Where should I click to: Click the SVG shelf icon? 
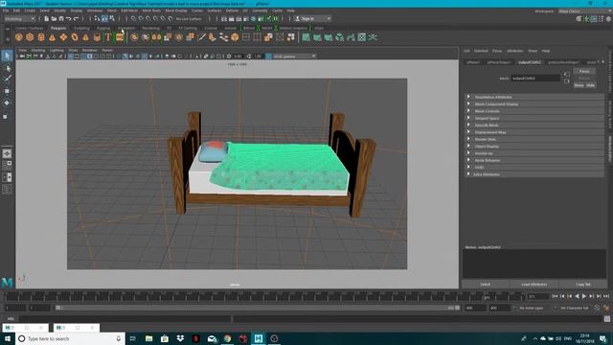click(x=120, y=37)
